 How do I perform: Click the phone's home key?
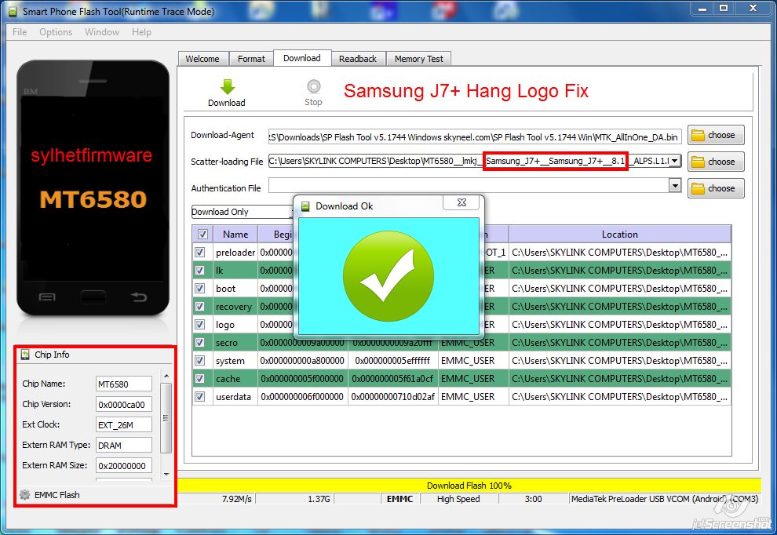(93, 297)
